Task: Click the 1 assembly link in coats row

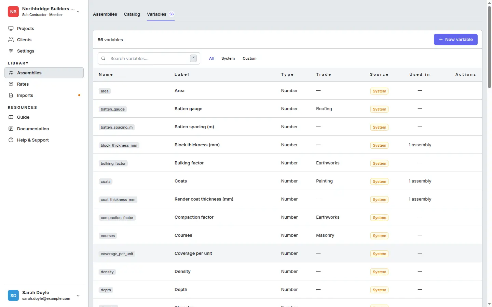Action: pyautogui.click(x=420, y=181)
